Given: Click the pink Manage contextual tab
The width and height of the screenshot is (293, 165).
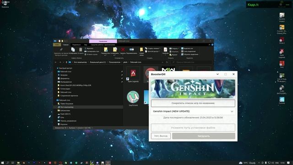Looking at the screenshot, I should [103, 41].
